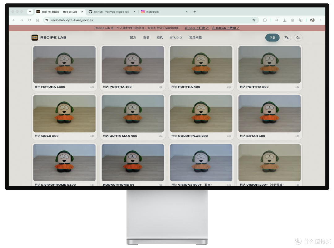Follow the 在 GitHub 上赞助 link
This screenshot has height=248, width=334.
(226, 28)
